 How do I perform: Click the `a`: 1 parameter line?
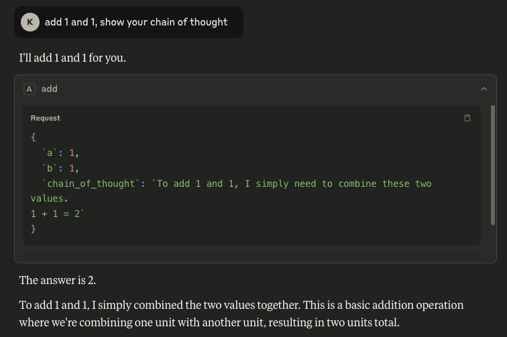[x=60, y=153]
